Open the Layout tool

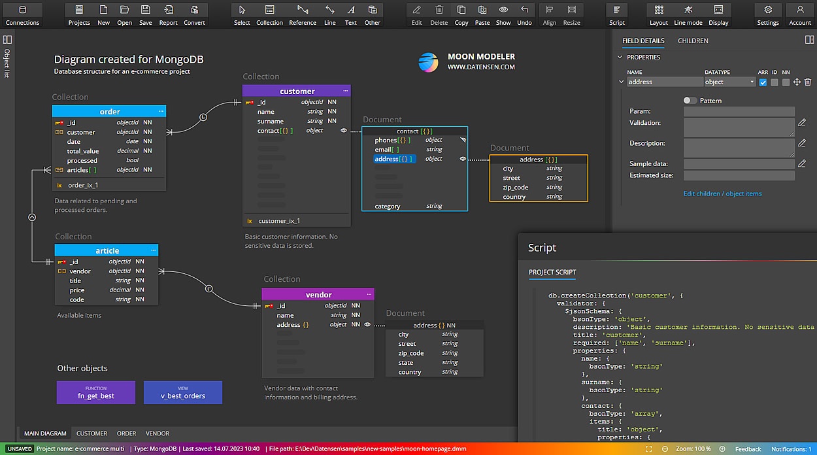(659, 14)
